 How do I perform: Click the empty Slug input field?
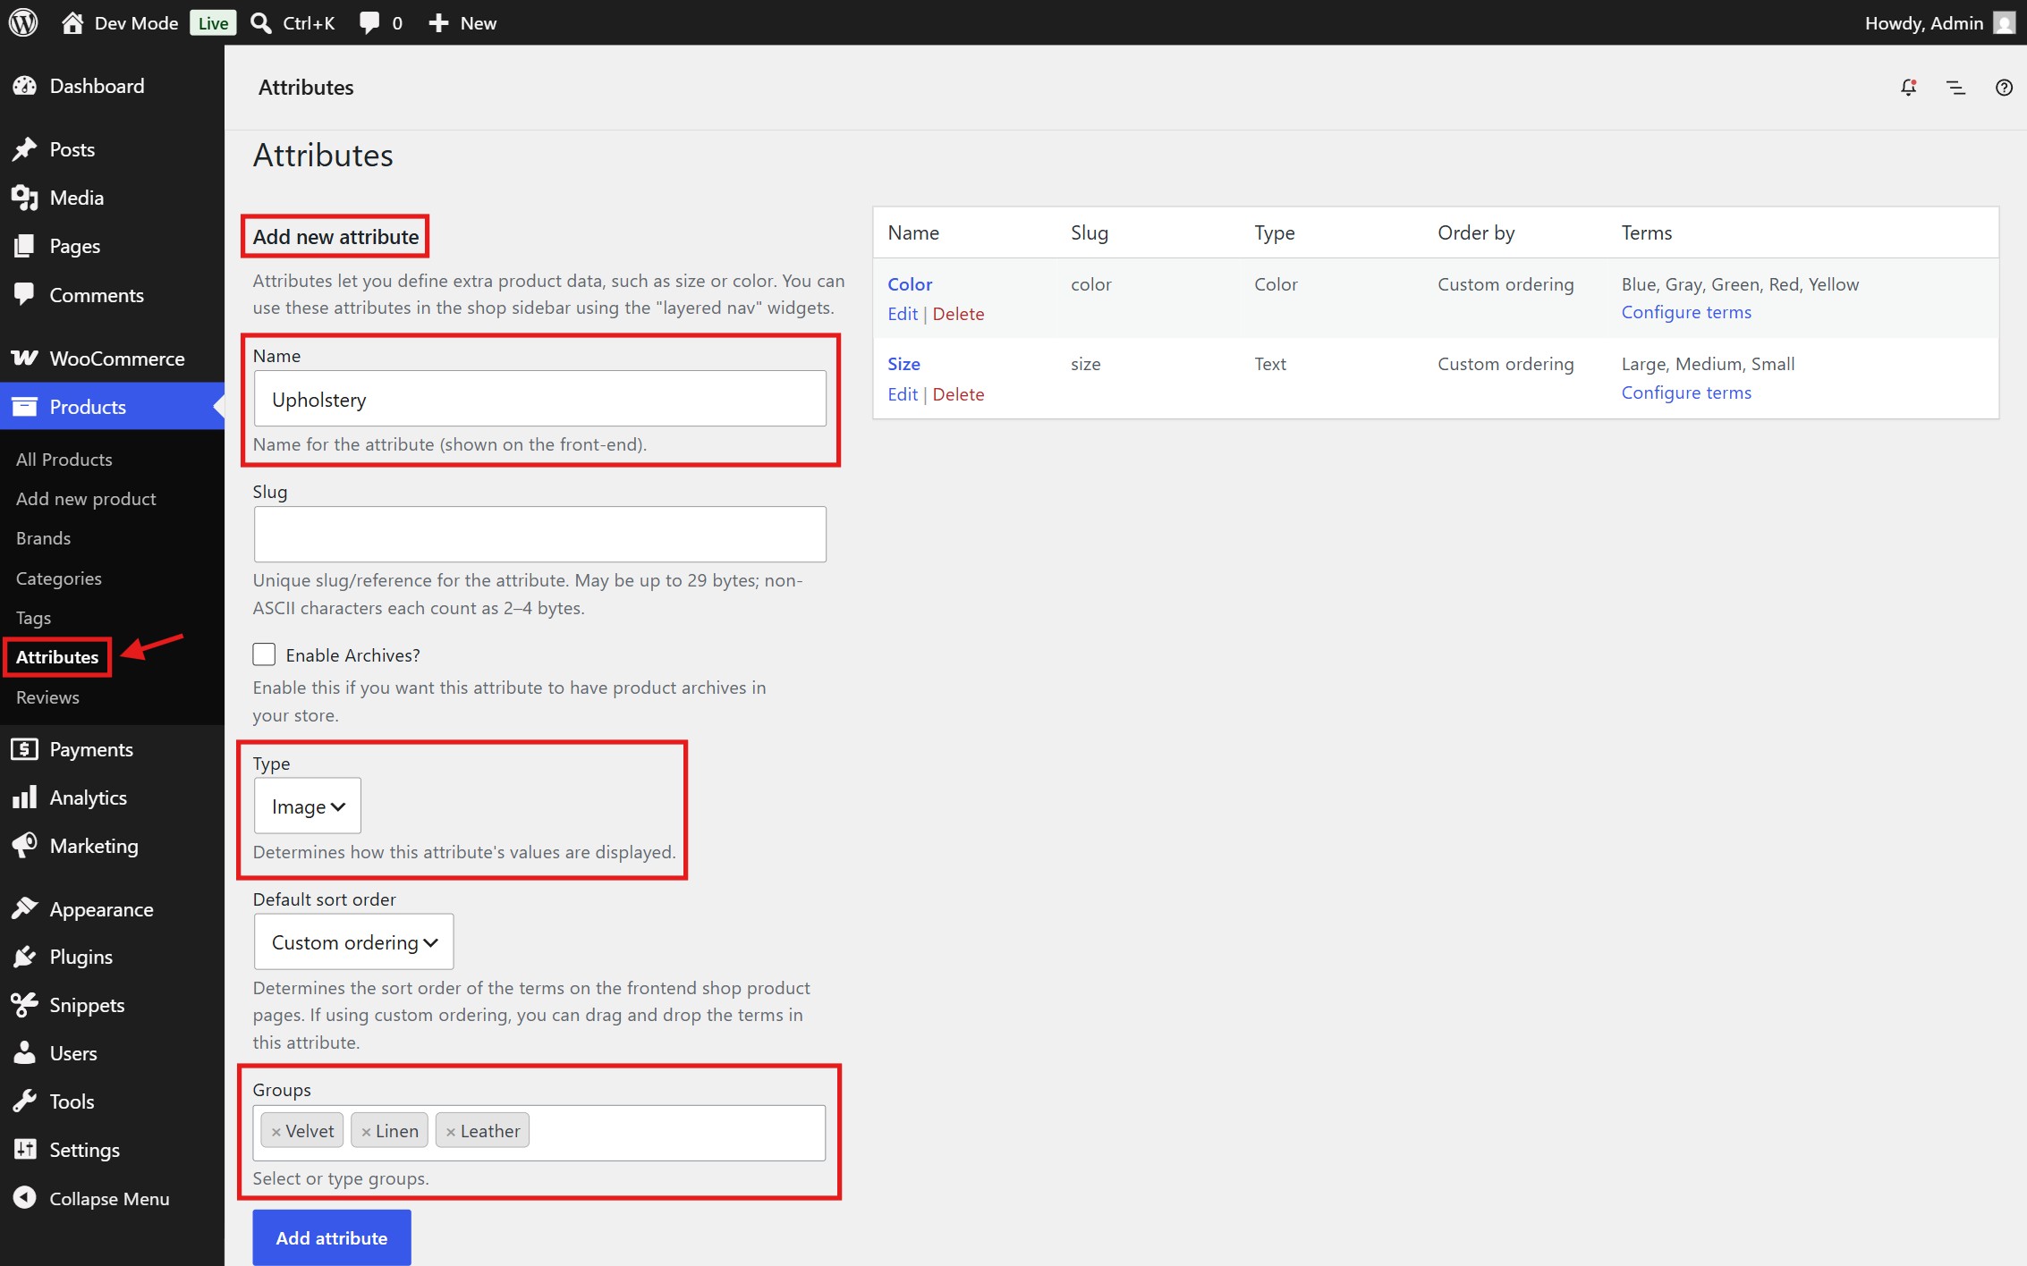point(540,535)
